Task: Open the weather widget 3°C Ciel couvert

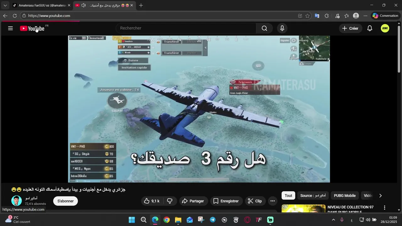Action: click(x=18, y=220)
